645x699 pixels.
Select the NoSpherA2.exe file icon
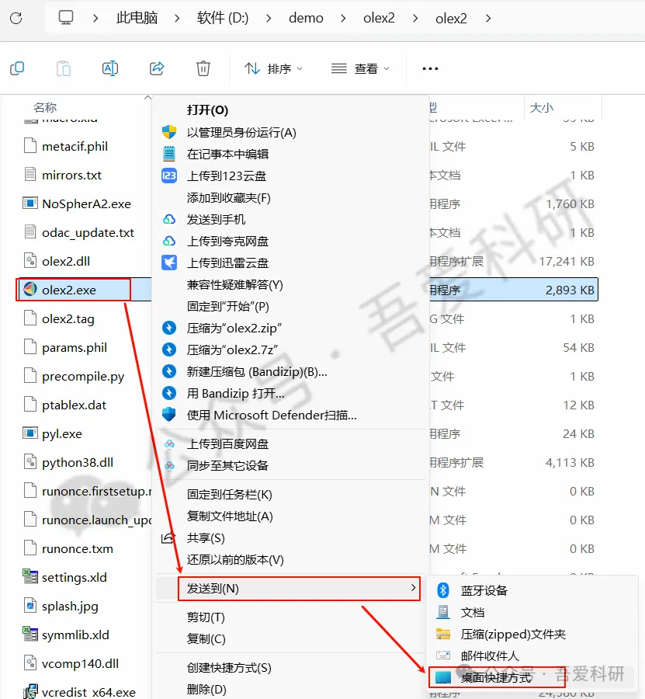(x=29, y=203)
